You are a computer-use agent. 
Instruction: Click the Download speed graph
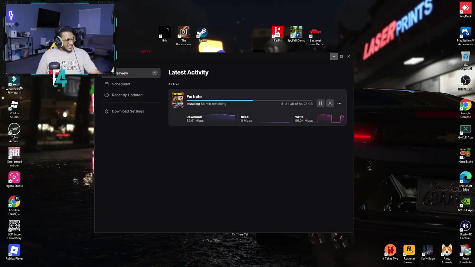[220, 118]
